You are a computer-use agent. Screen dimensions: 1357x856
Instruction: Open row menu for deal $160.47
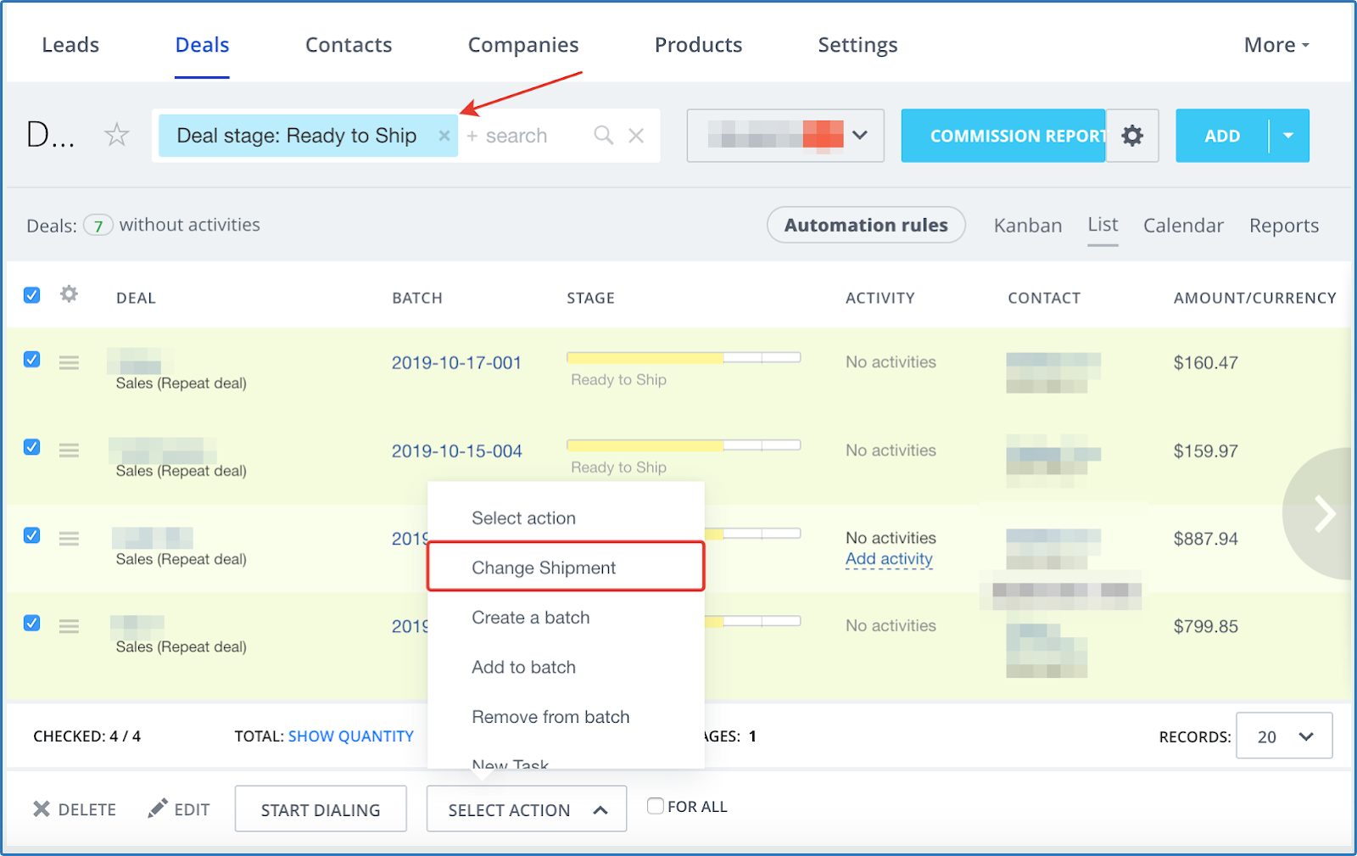[x=69, y=362]
